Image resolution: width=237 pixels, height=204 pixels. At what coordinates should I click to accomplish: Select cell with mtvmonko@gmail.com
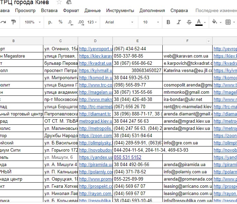coord(187,92)
